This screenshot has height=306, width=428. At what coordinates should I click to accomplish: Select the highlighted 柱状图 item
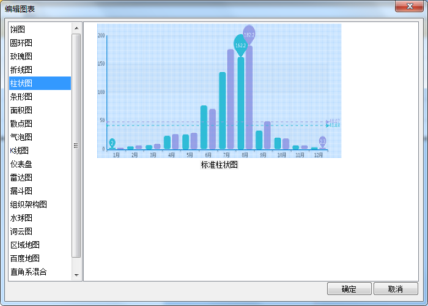22,83
